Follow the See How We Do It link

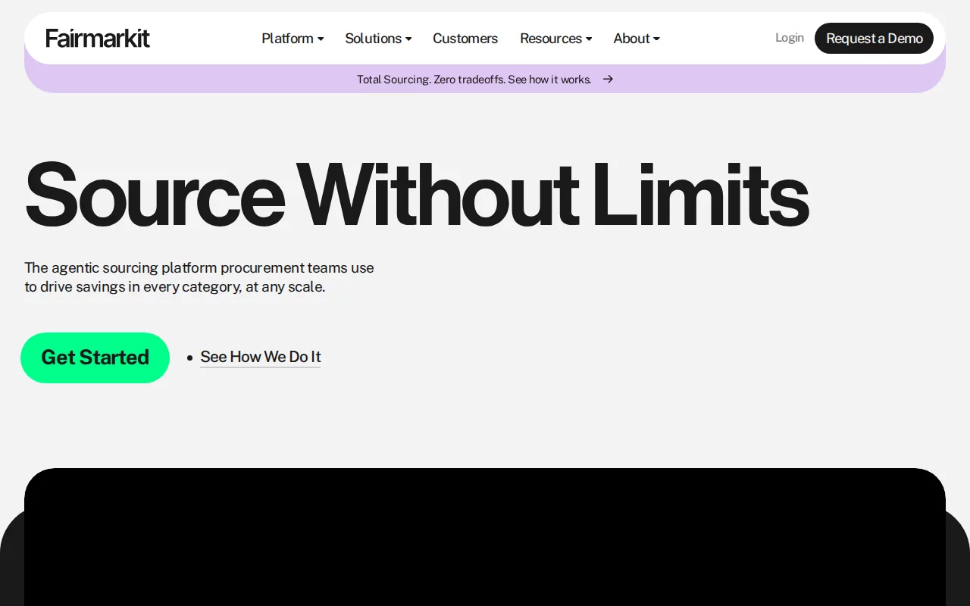261,357
